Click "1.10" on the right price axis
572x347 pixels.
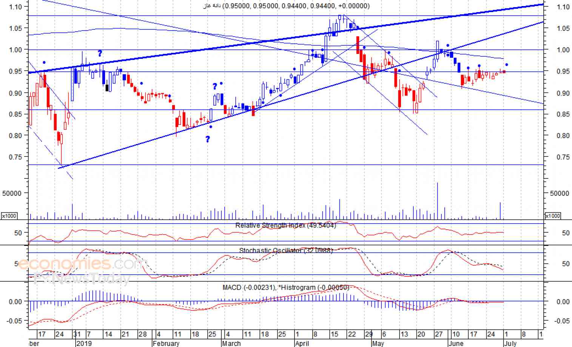coord(563,7)
